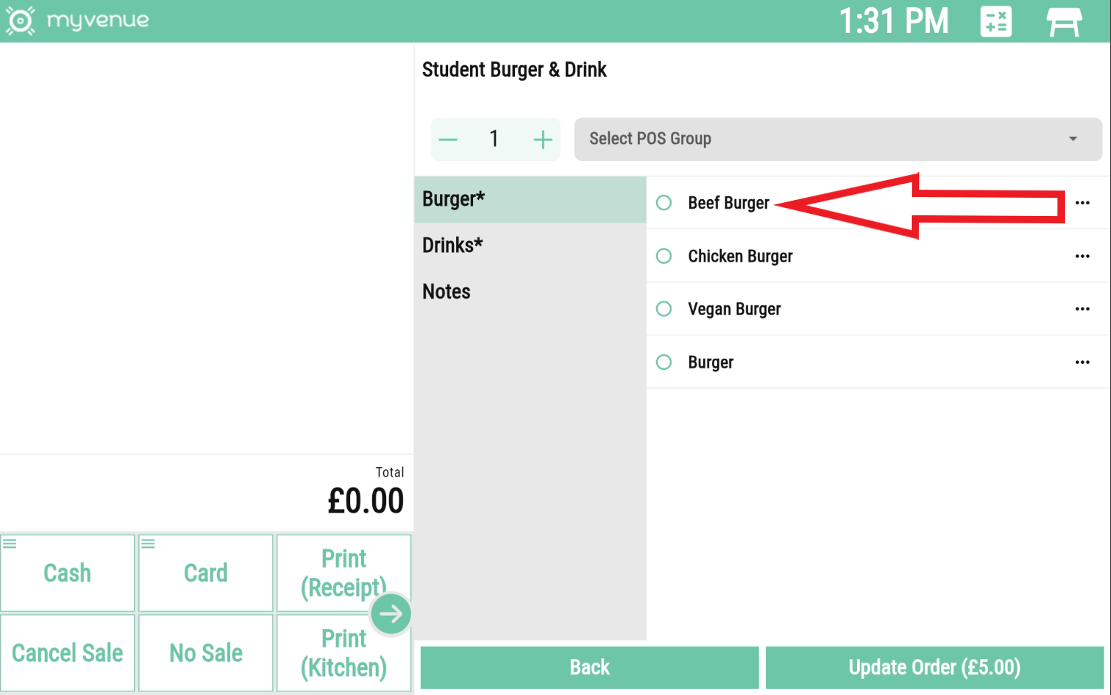The width and height of the screenshot is (1111, 695).
Task: Open the table view icon
Action: coord(1063,21)
